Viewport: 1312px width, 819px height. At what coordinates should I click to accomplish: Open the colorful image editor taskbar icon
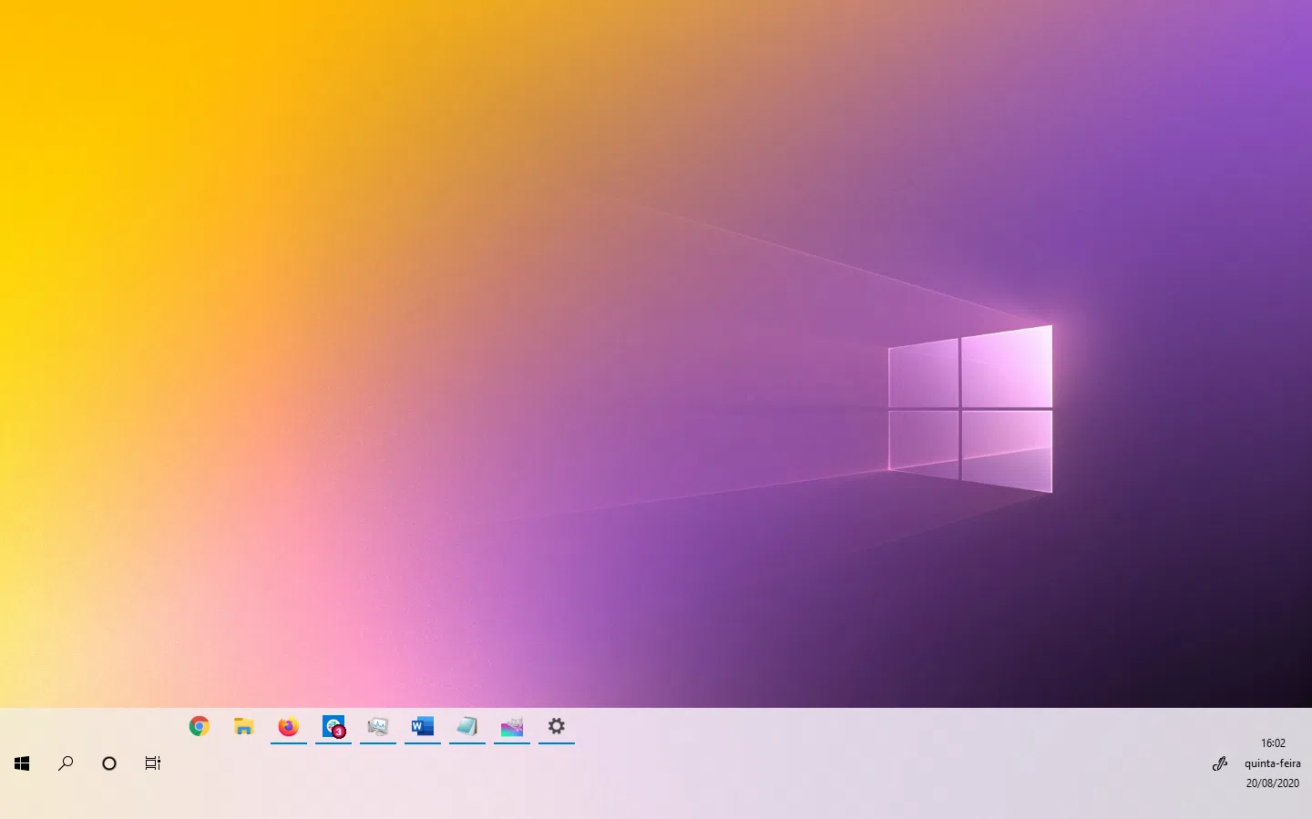pyautogui.click(x=512, y=726)
